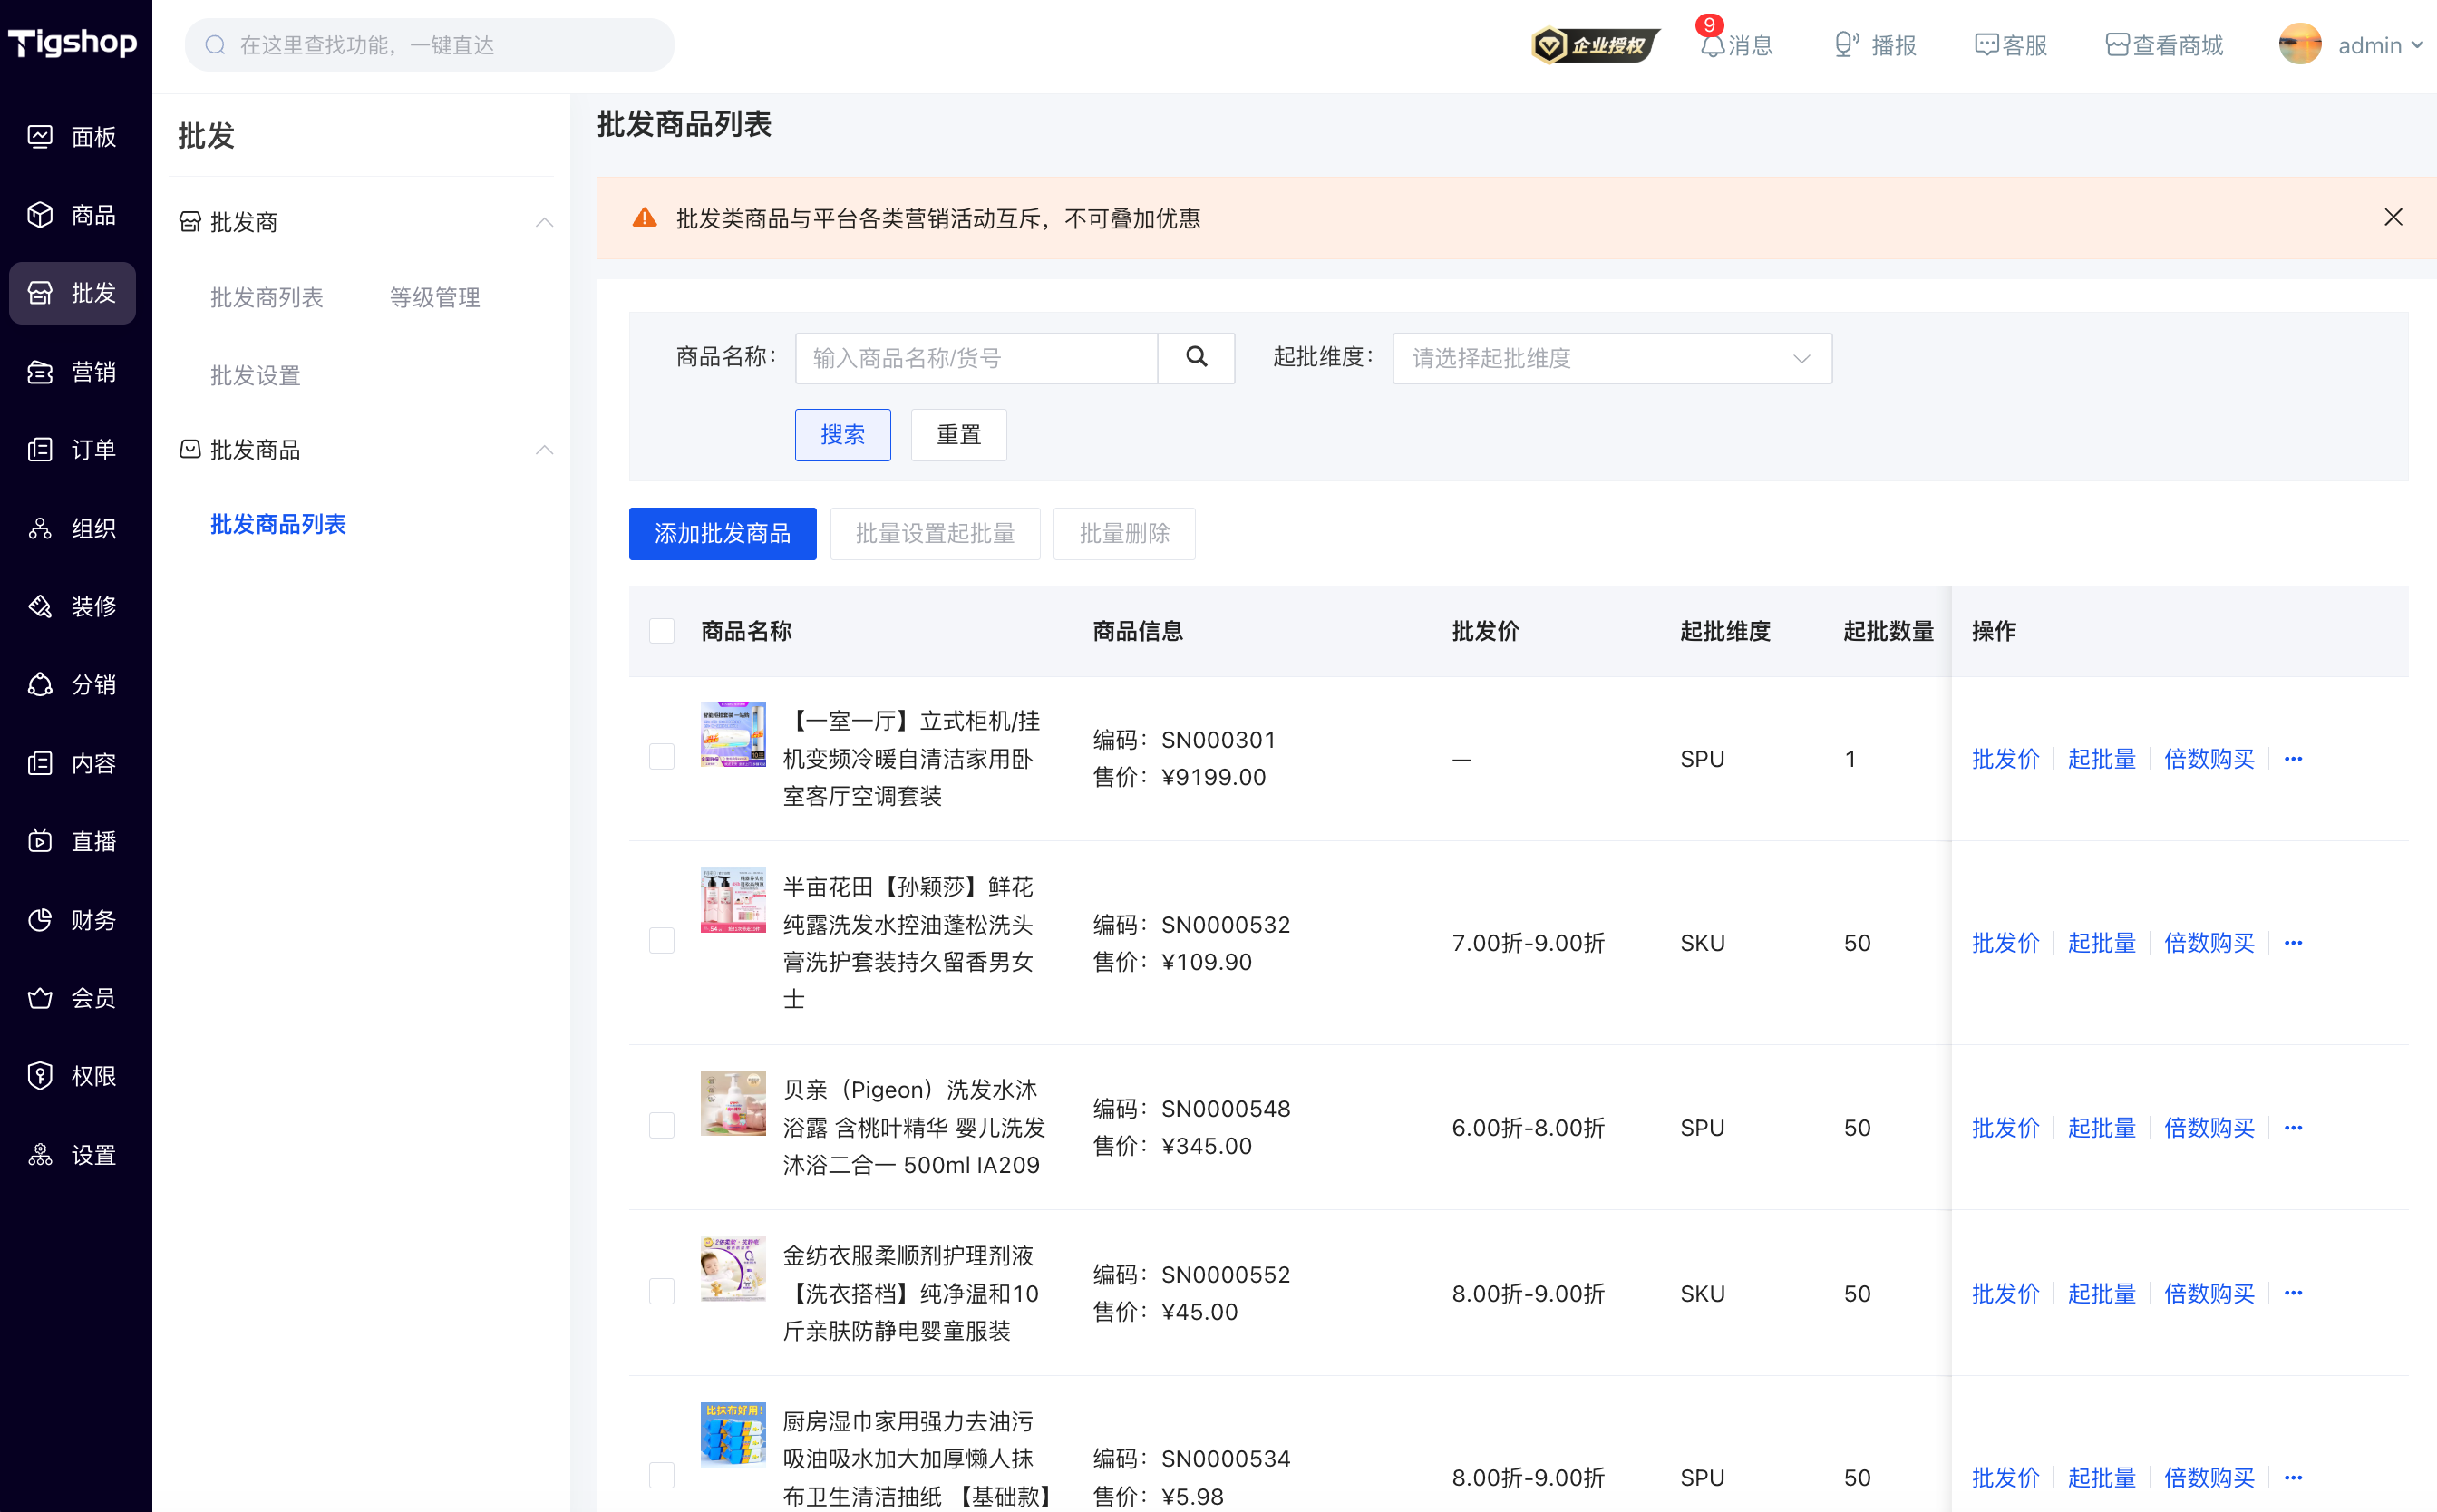Image resolution: width=2437 pixels, height=1512 pixels.
Task: Open the 会员 sidebar section
Action: (72, 998)
